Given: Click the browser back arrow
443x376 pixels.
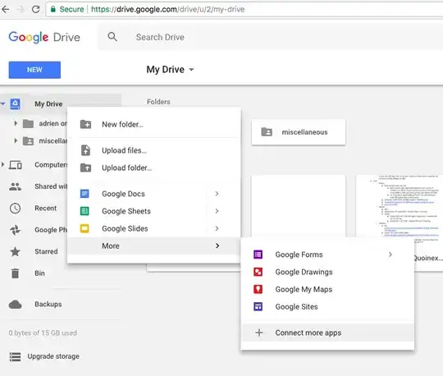Looking at the screenshot, I should tap(6, 9).
